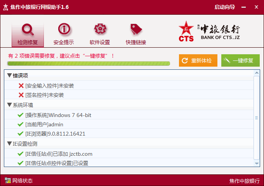This screenshot has width=264, height=186.
Task: Click the network status icon
Action: [8, 181]
